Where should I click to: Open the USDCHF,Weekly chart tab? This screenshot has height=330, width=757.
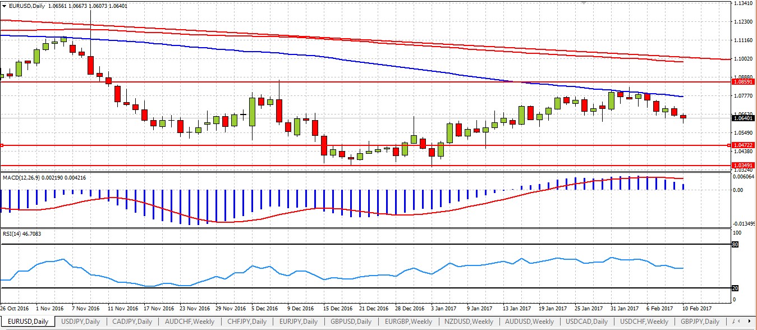click(x=644, y=322)
